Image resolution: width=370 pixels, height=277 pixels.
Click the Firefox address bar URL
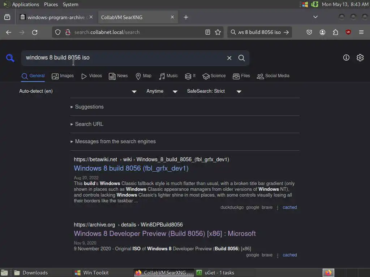(x=107, y=32)
